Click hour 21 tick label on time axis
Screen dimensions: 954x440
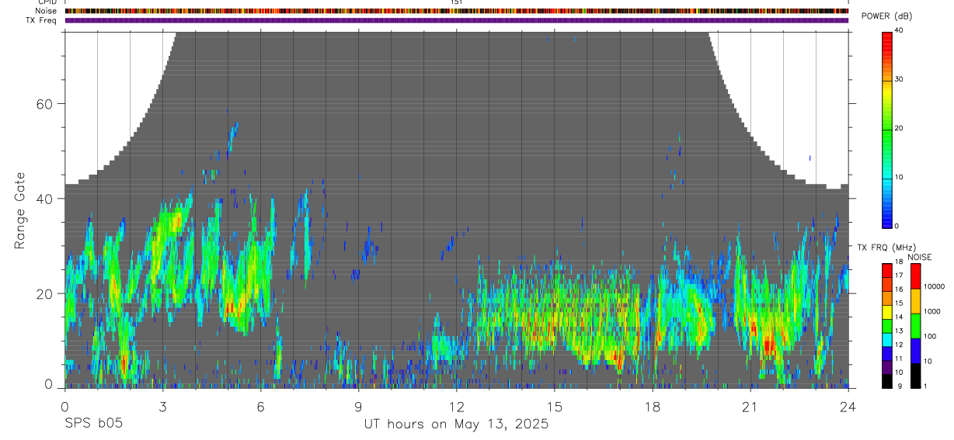pyautogui.click(x=750, y=406)
